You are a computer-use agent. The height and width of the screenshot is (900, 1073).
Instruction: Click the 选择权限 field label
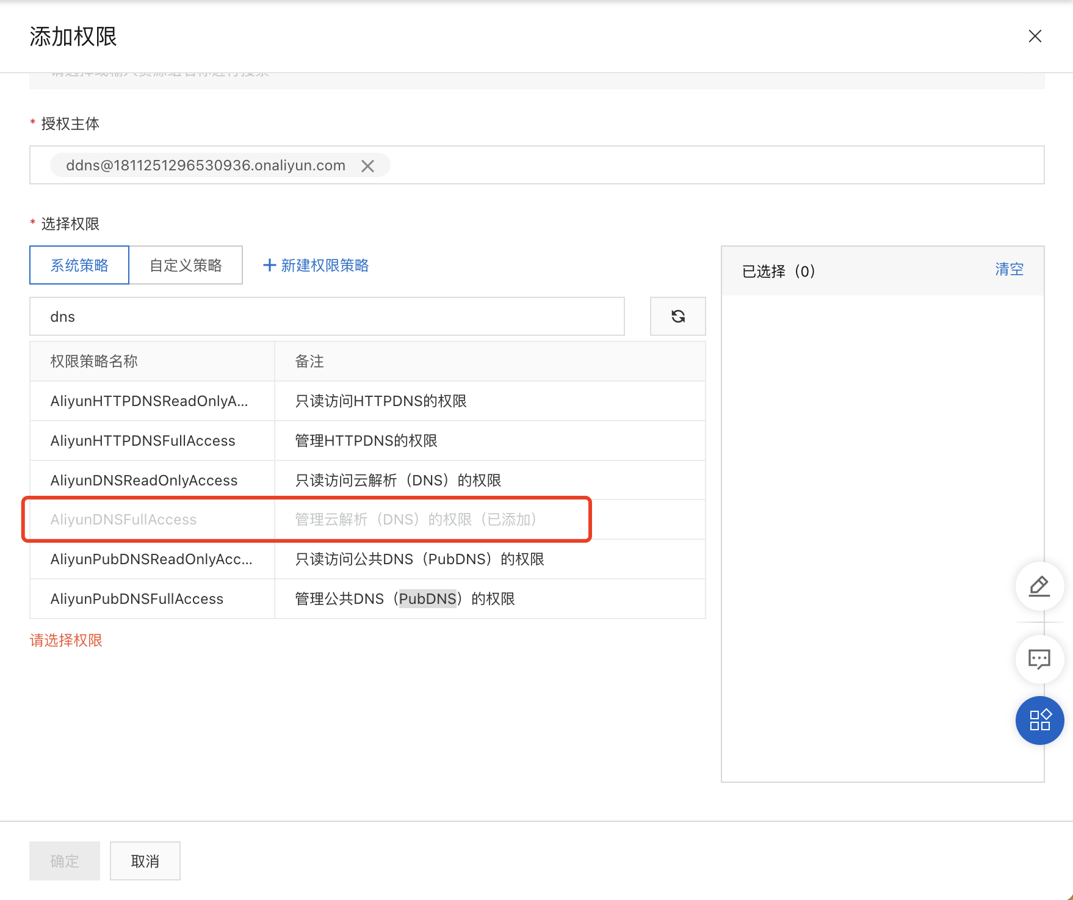[x=70, y=224]
